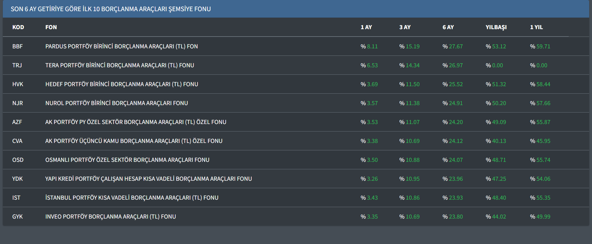Open İstanbul Portföy Kısa Vadeli fund
Image resolution: width=592 pixels, height=244 pixels.
tap(132, 198)
